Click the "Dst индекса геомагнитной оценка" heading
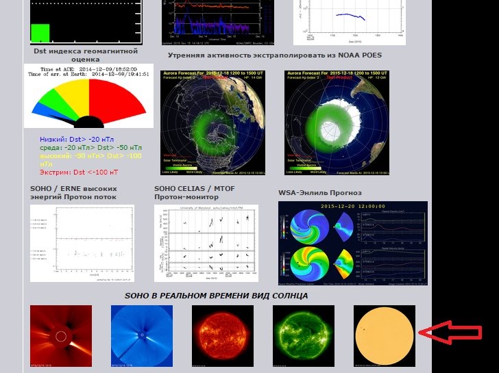499x373 pixels. coord(86,55)
